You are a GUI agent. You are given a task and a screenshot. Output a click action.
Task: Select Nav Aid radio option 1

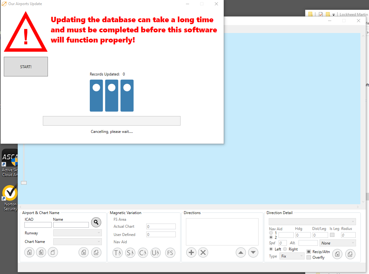[271, 233]
